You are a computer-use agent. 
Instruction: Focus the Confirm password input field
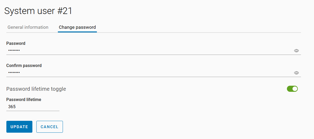(149, 73)
